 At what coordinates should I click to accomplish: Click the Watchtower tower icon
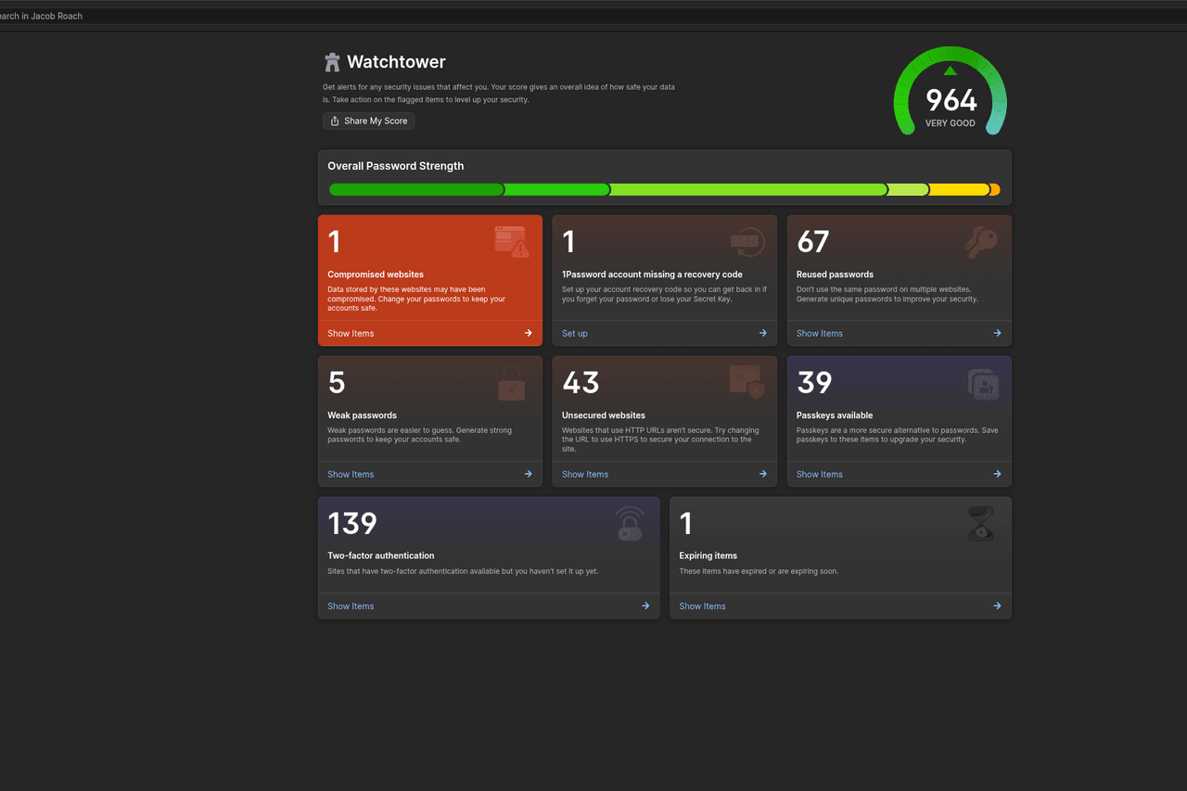(x=332, y=62)
